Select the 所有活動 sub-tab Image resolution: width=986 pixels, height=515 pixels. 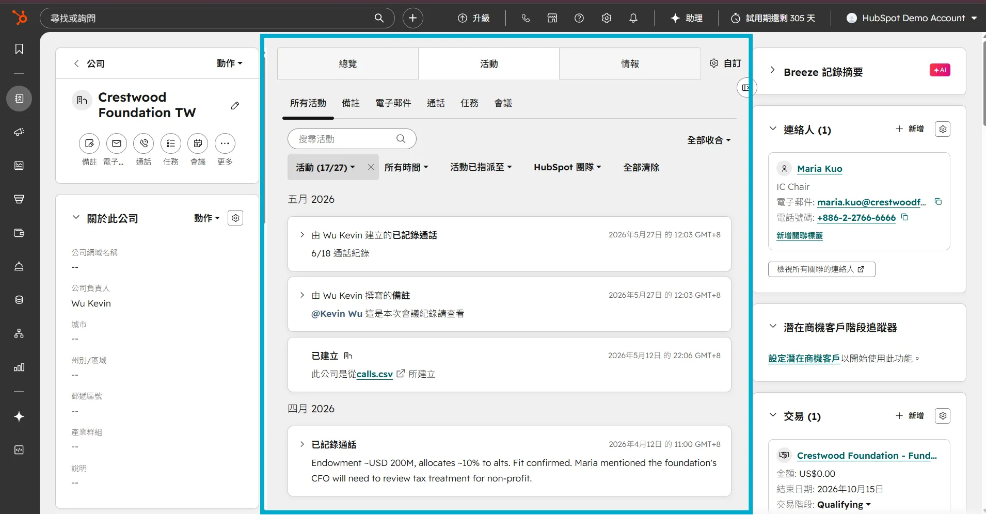(308, 103)
